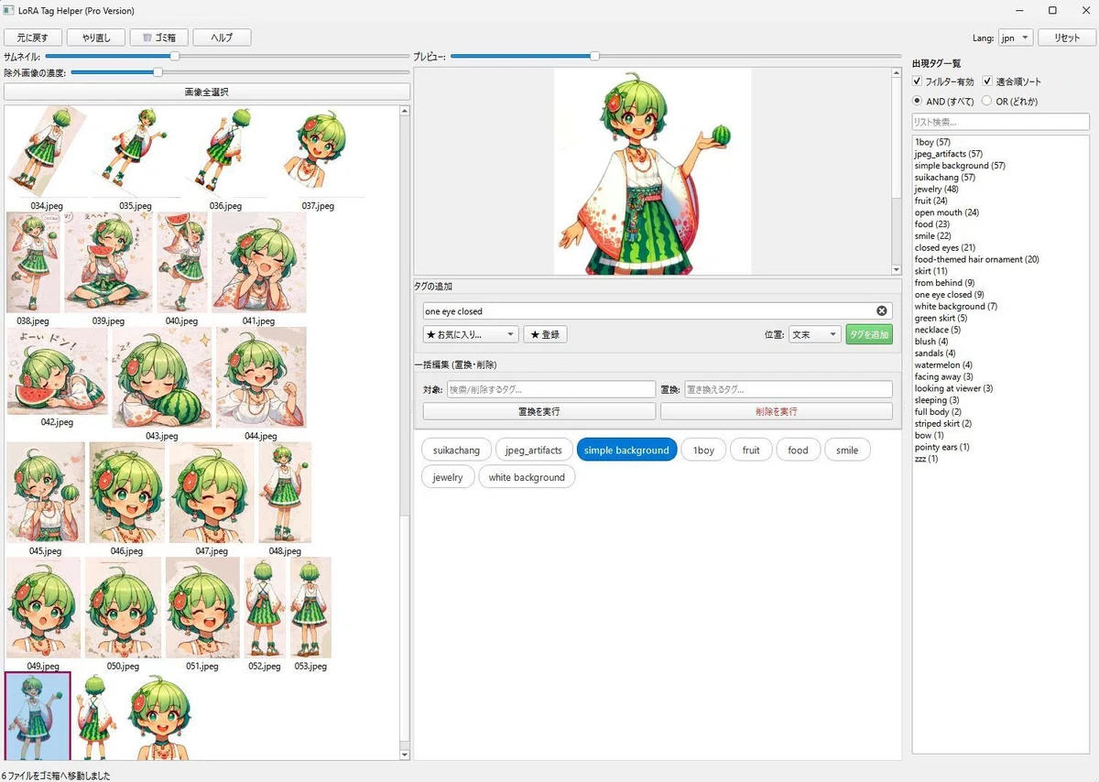1099x782 pixels.
Task: Click 'from behind (9)' in tag list
Action: tap(944, 283)
